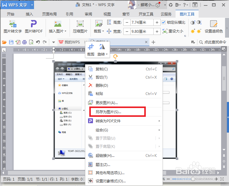Click fullscreen icon in status bar

point(222,179)
